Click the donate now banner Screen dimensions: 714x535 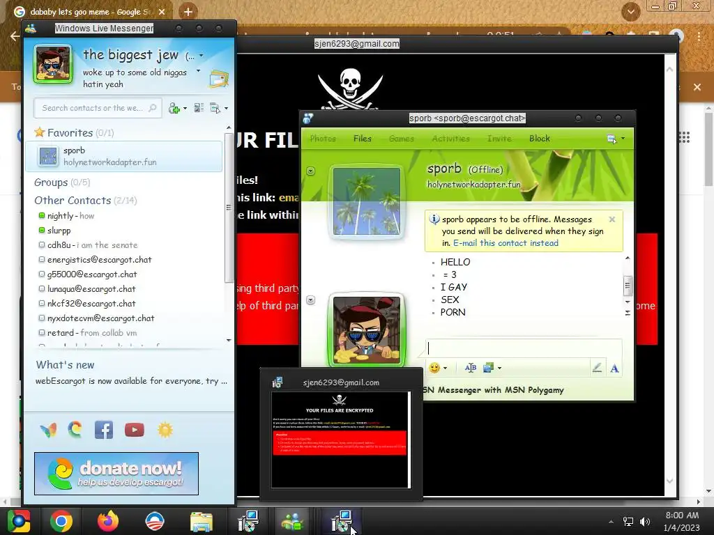pyautogui.click(x=116, y=474)
